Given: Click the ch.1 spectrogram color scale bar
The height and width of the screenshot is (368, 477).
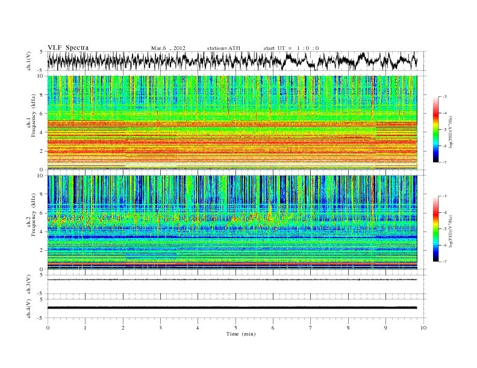Looking at the screenshot, I should pyautogui.click(x=435, y=129).
